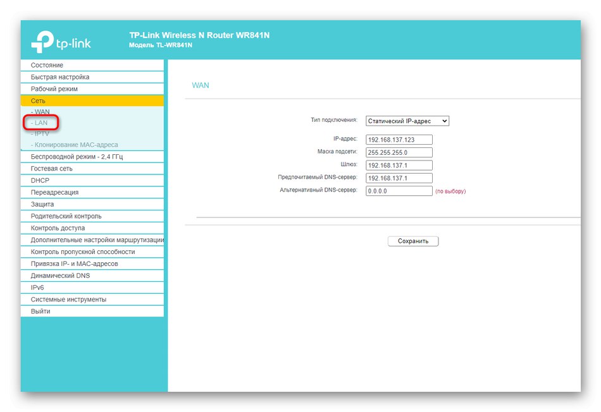Screen dimensions: 601x412
Task: Focus the IP-адрес field
Action: [399, 140]
